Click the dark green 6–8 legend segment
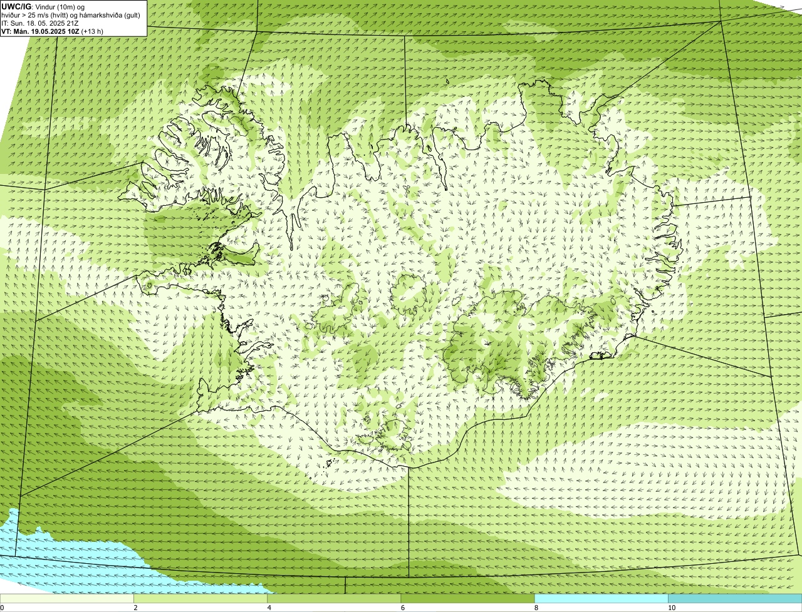This screenshot has height=612, width=802. click(467, 598)
